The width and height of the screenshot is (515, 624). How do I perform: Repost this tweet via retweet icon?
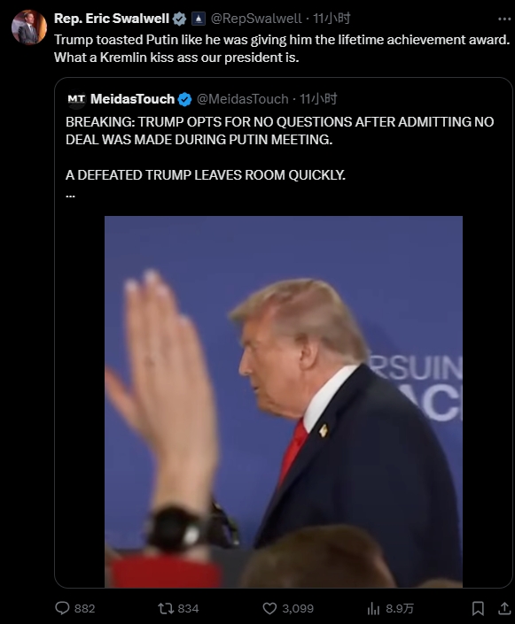(166, 608)
